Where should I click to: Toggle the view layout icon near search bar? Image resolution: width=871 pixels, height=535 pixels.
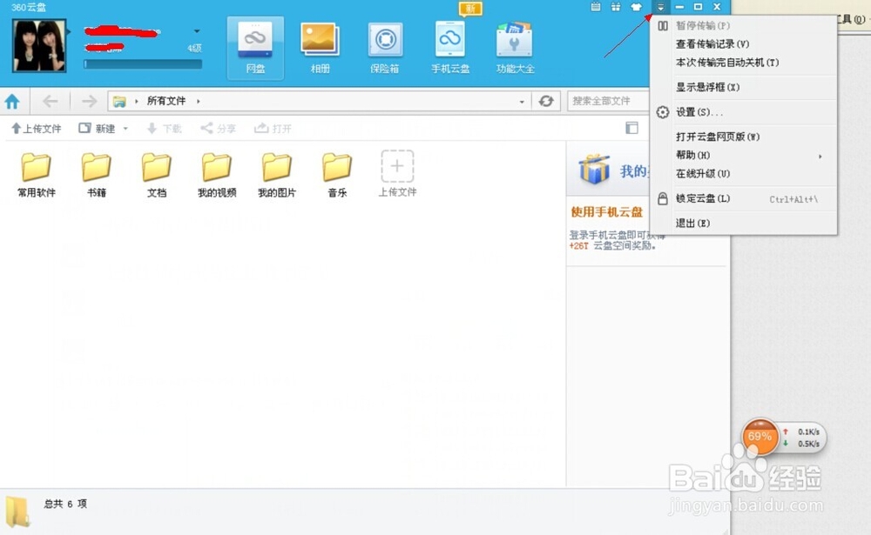632,127
